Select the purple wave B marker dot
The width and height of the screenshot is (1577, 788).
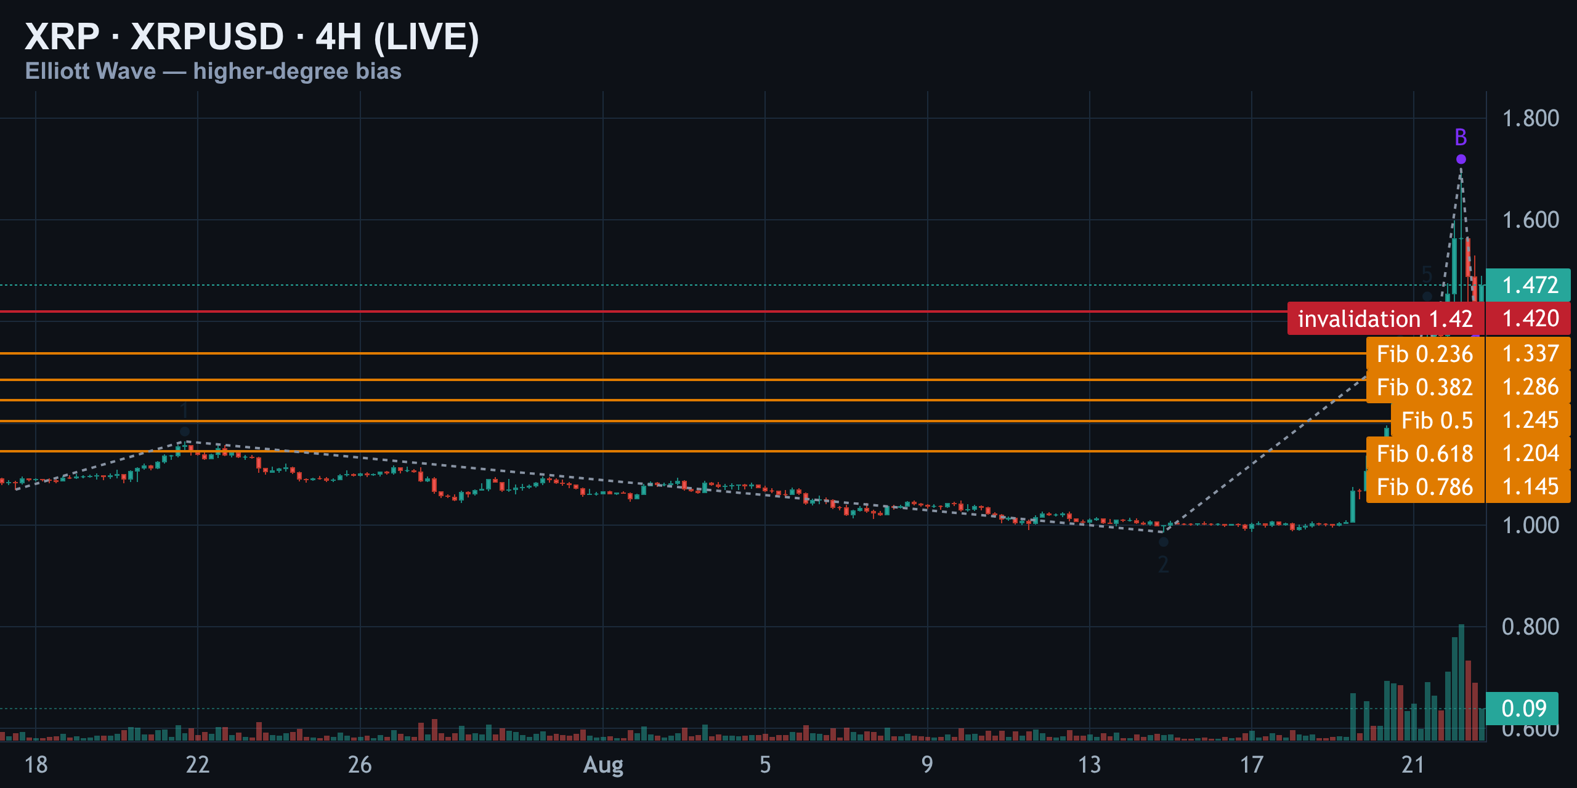1461,159
